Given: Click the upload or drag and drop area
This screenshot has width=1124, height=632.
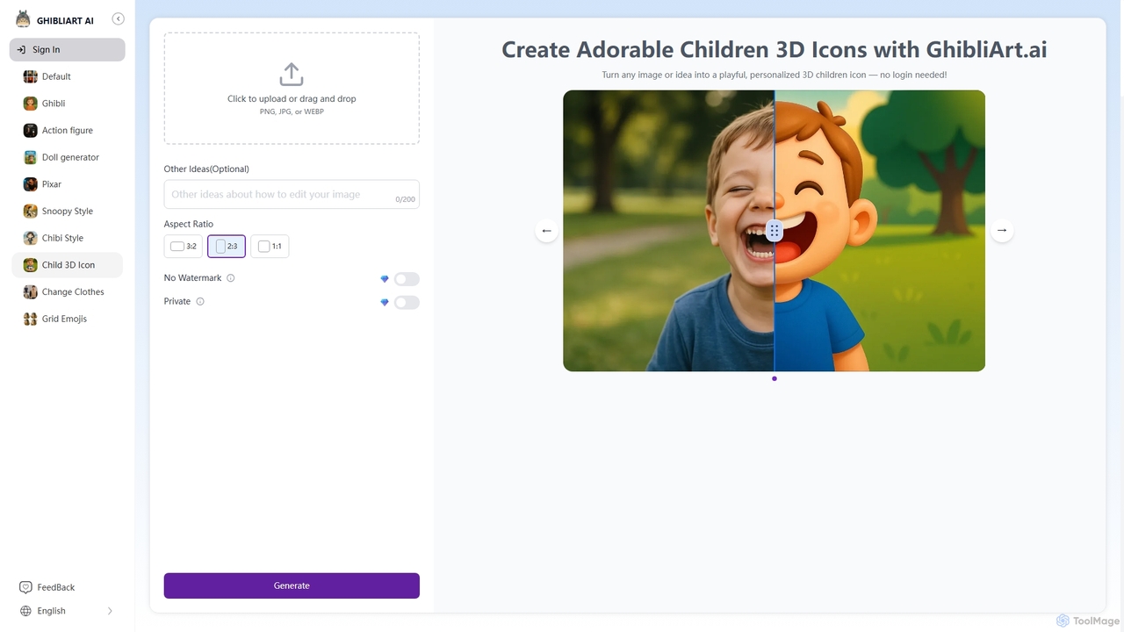Looking at the screenshot, I should click(x=292, y=89).
